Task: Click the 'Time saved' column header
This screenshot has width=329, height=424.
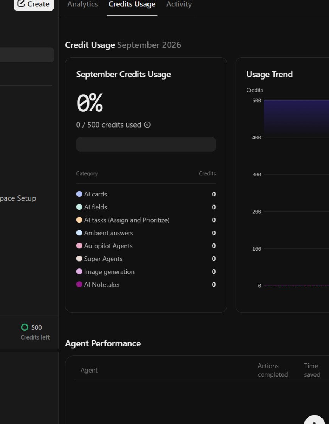Action: pos(312,370)
